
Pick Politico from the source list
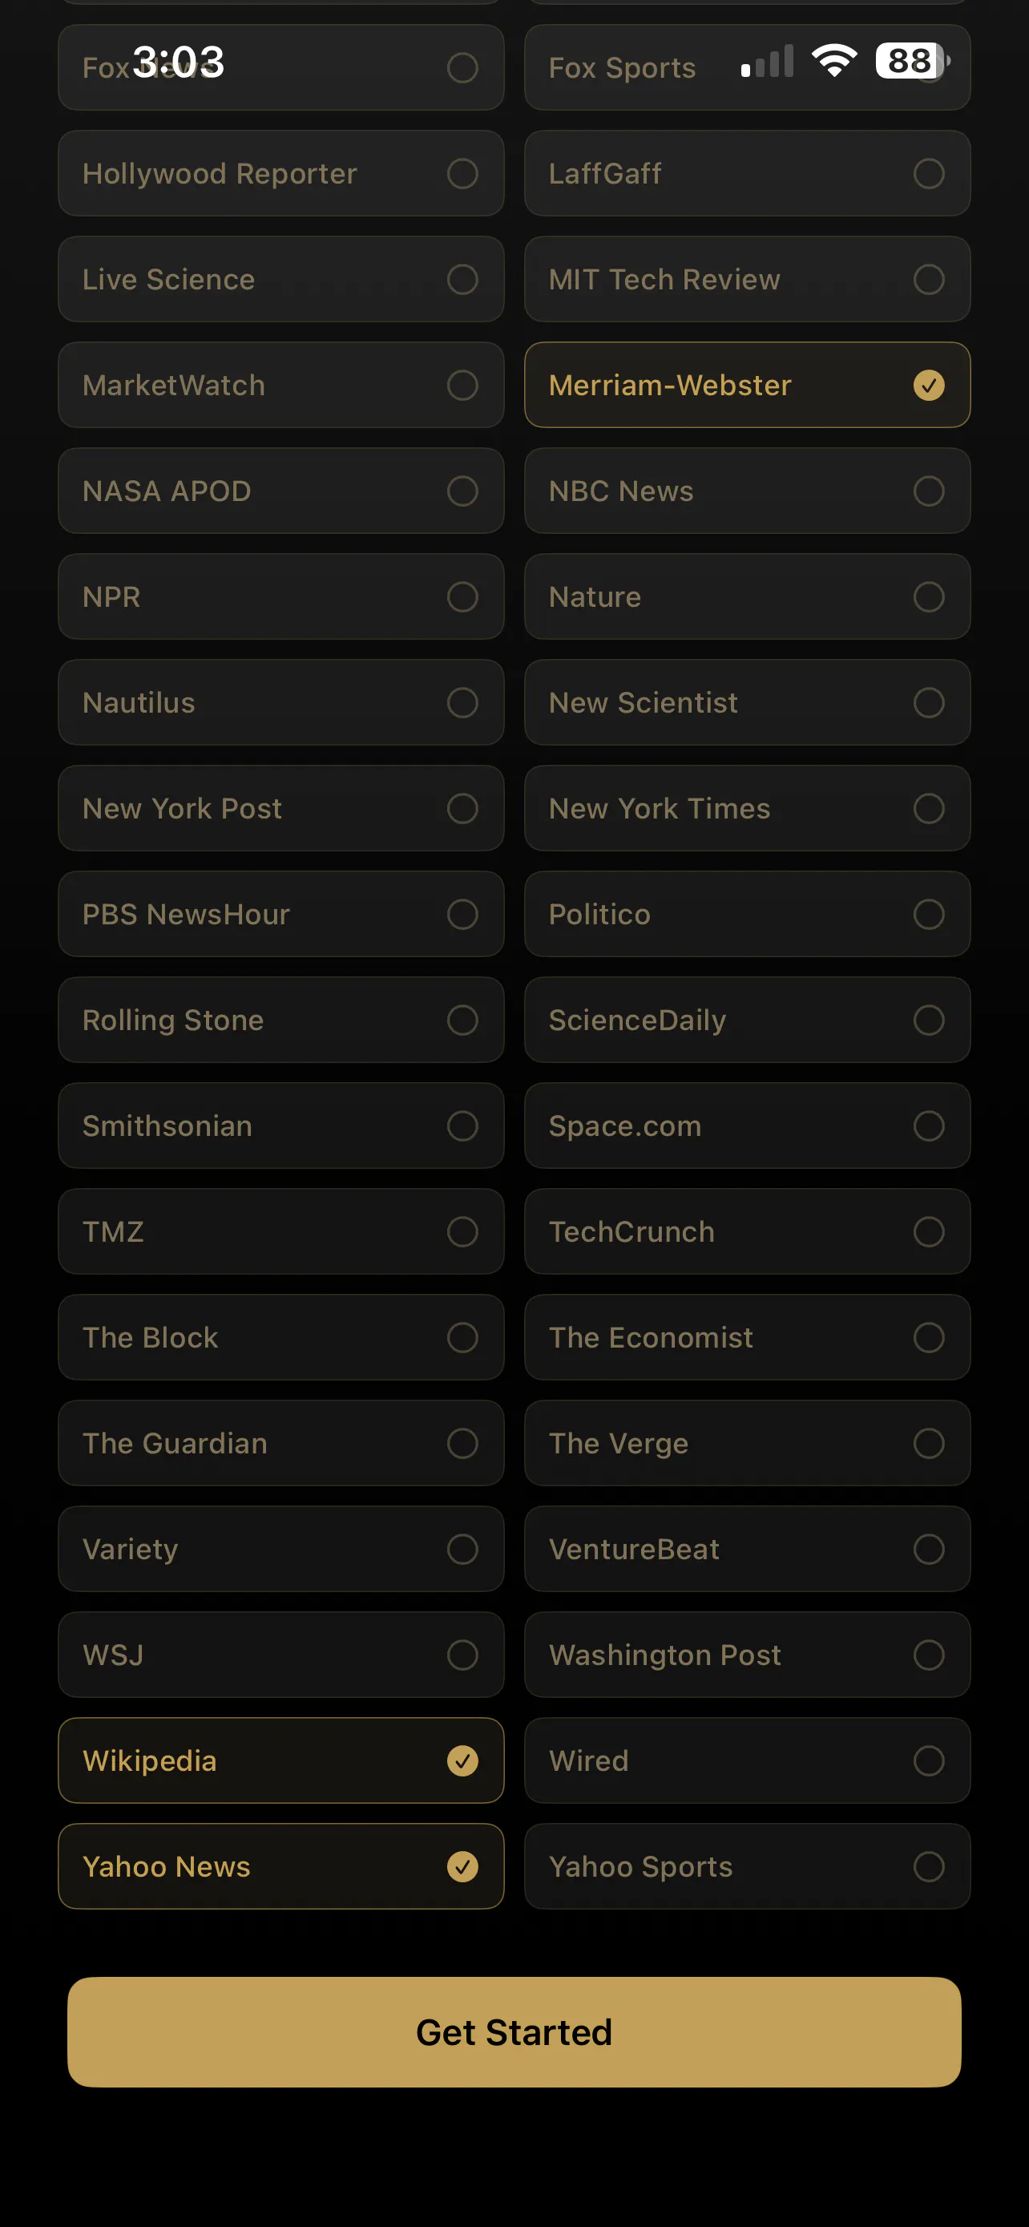coord(748,914)
